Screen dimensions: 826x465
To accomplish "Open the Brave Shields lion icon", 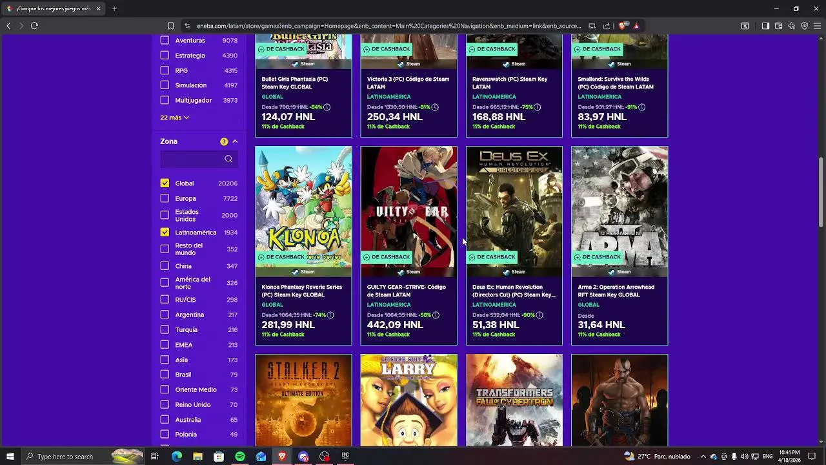I will click(x=622, y=26).
